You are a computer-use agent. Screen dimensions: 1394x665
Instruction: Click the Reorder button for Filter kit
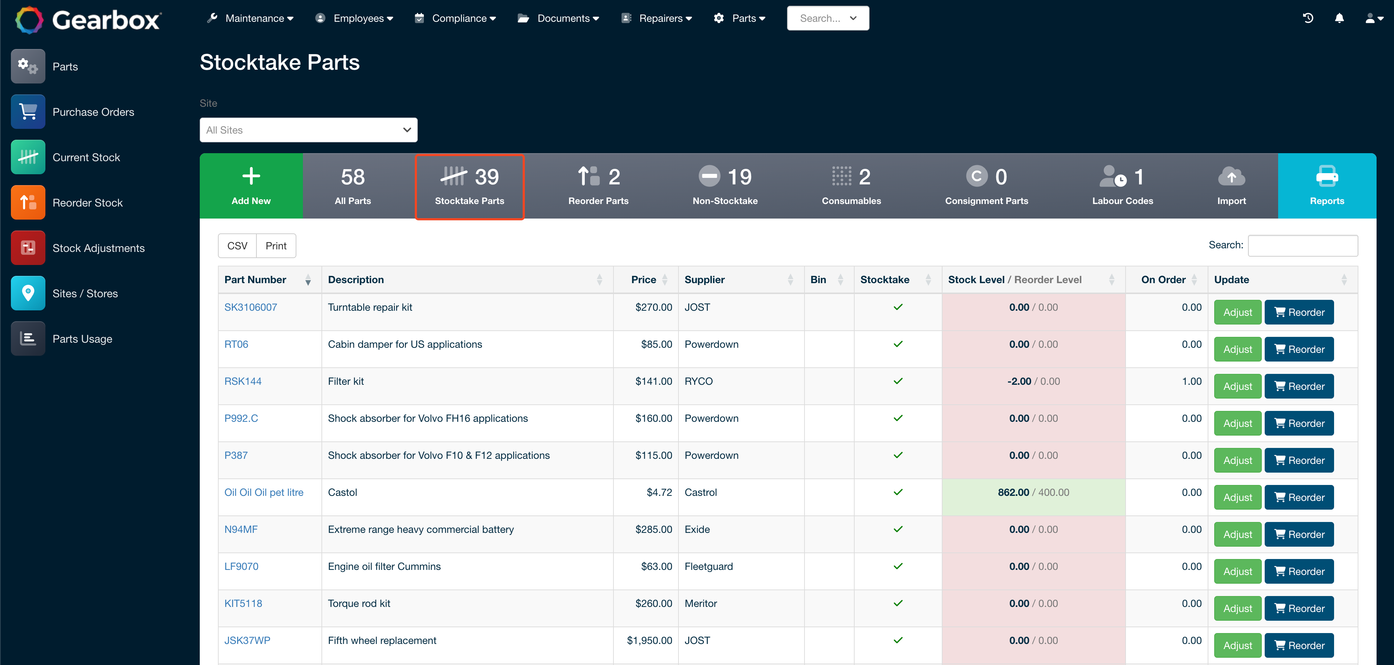(1299, 386)
